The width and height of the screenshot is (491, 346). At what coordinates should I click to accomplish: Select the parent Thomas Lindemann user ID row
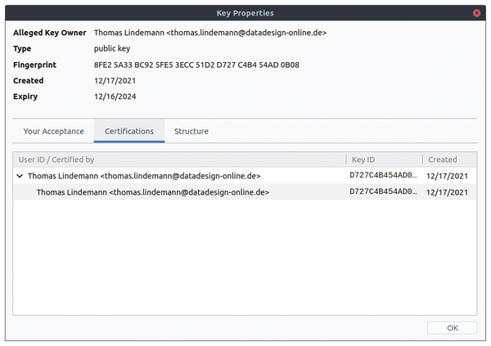(245, 176)
